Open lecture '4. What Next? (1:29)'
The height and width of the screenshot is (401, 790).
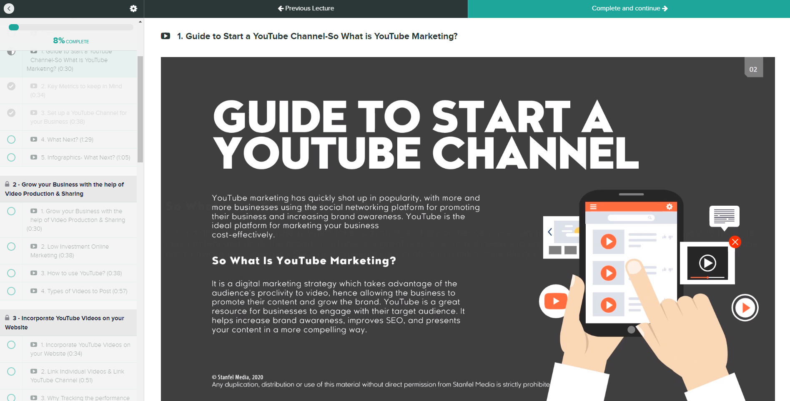point(67,139)
